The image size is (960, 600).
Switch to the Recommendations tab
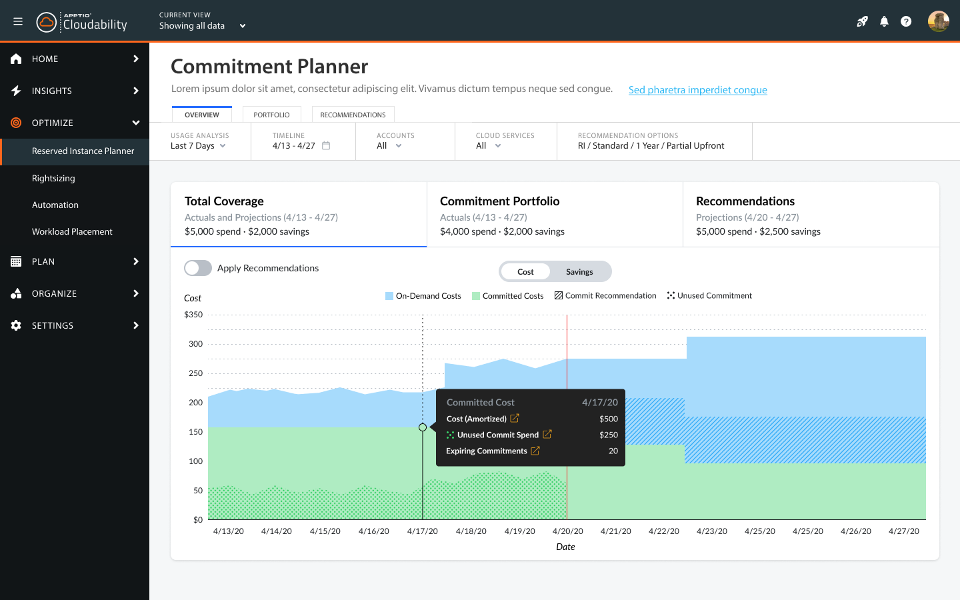pyautogui.click(x=353, y=115)
